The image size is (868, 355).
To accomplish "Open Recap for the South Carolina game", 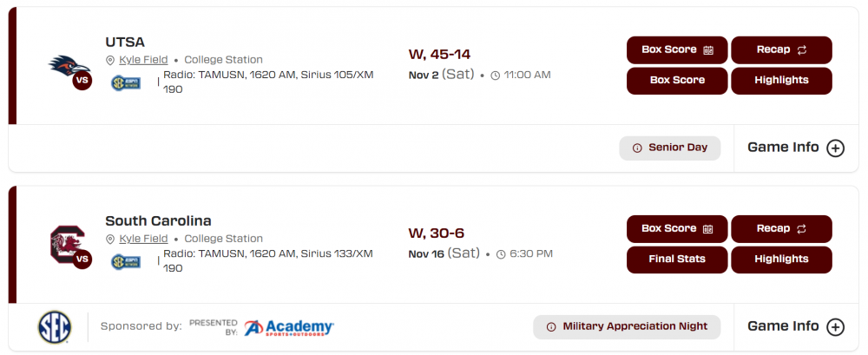I will (781, 228).
